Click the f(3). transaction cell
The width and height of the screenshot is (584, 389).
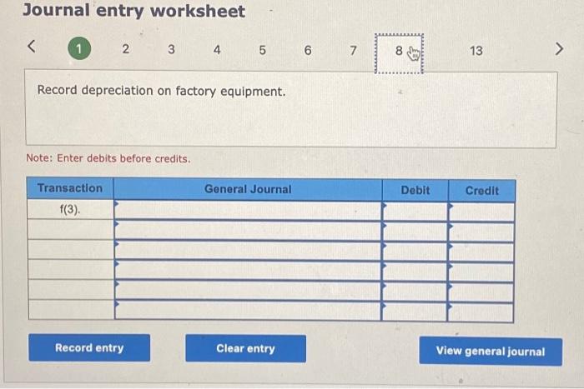click(70, 209)
